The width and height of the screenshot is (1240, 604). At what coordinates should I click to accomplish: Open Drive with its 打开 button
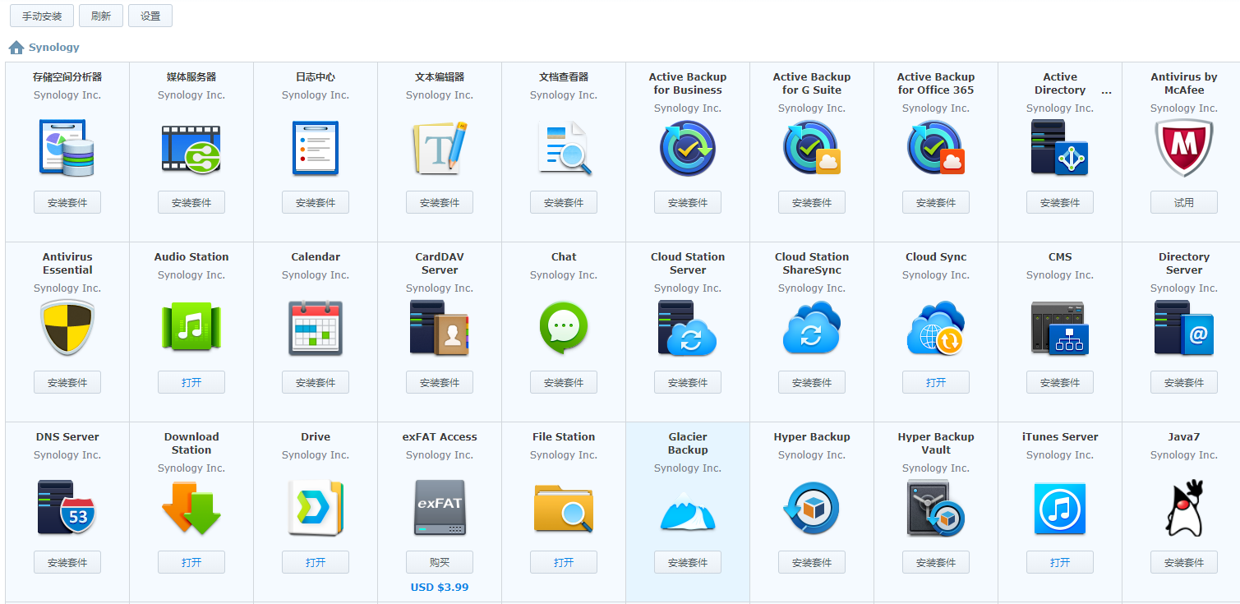[x=316, y=562]
